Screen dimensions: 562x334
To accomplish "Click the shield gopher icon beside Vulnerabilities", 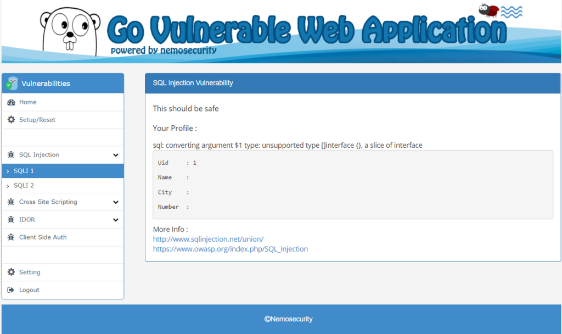I will [12, 83].
